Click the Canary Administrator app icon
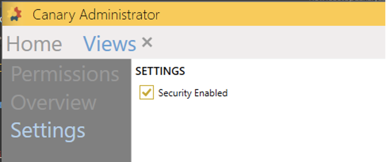The image size is (386, 162). click(14, 14)
